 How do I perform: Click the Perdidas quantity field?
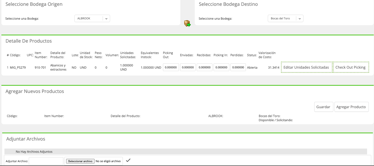pyautogui.click(x=238, y=67)
